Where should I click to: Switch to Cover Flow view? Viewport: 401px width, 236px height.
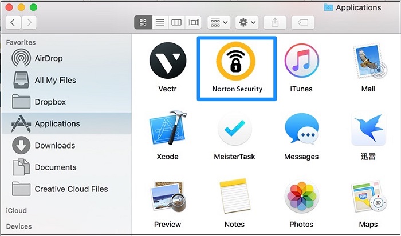pyautogui.click(x=193, y=22)
